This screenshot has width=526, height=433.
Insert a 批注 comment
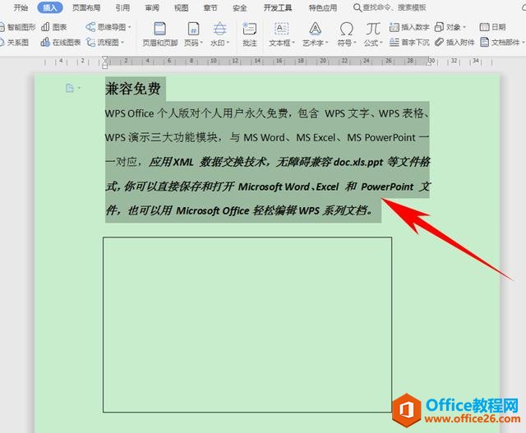(x=250, y=35)
